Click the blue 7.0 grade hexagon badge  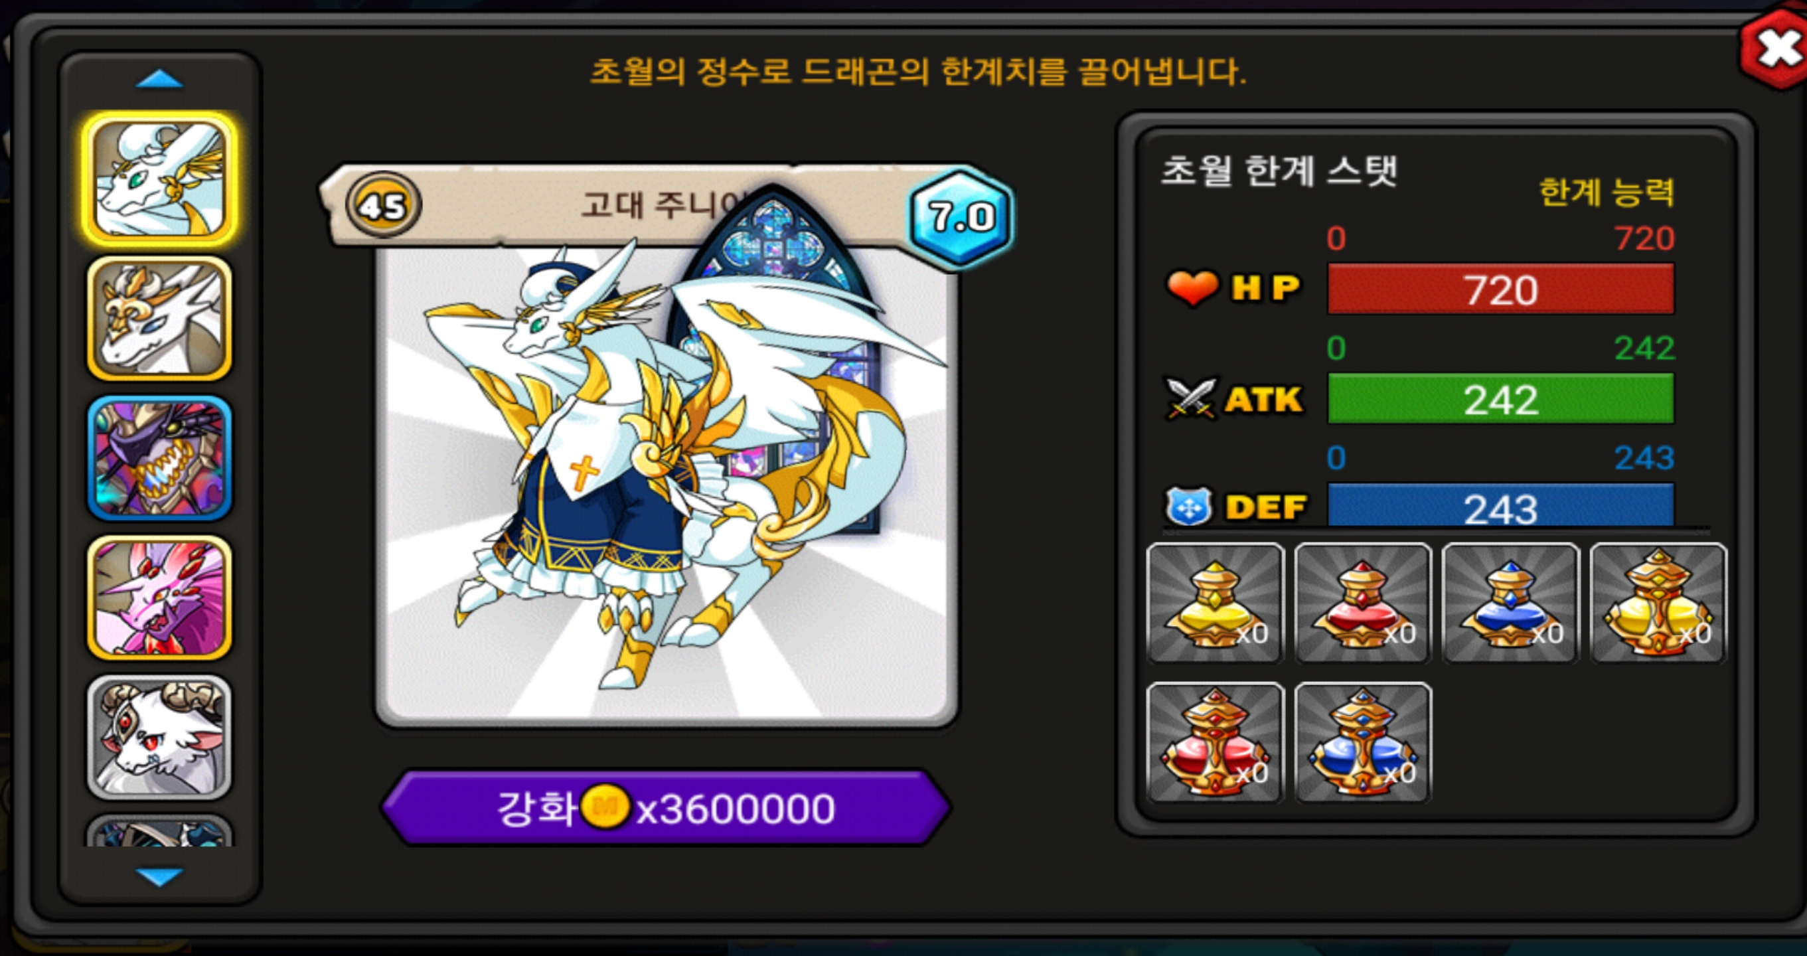click(x=961, y=216)
